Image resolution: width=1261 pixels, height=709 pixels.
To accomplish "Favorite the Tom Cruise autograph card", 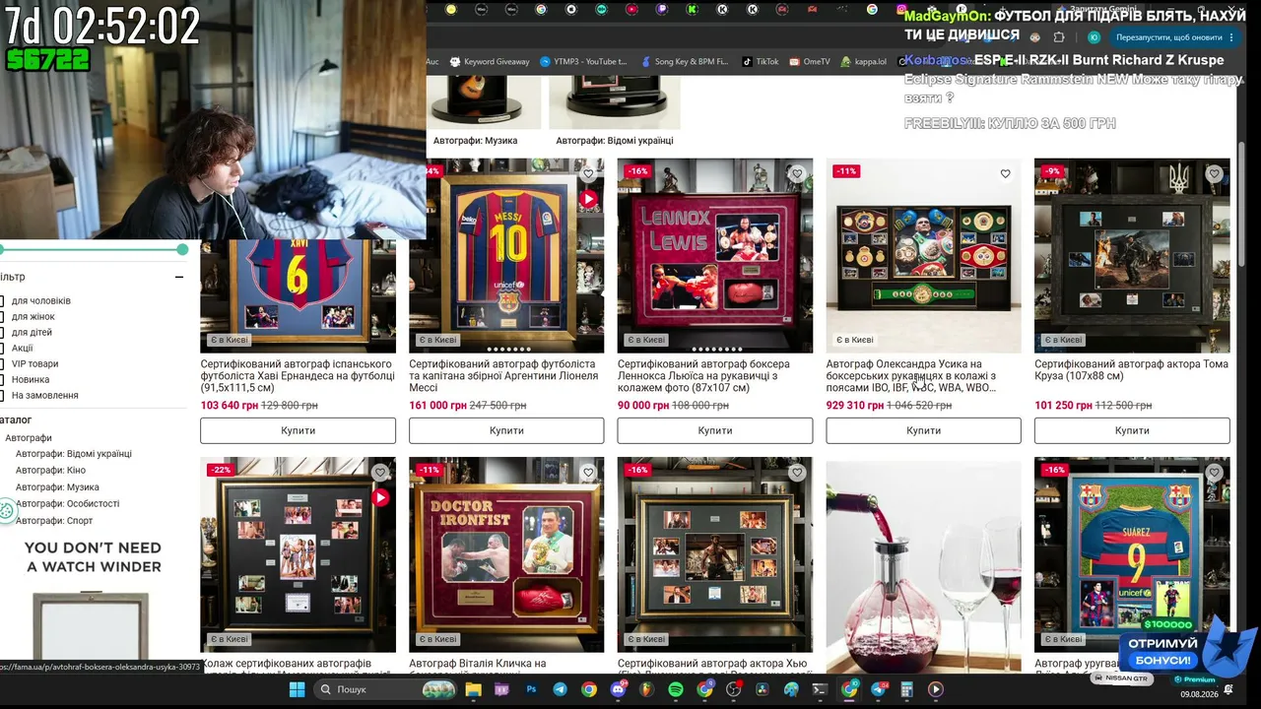I will click(x=1214, y=174).
